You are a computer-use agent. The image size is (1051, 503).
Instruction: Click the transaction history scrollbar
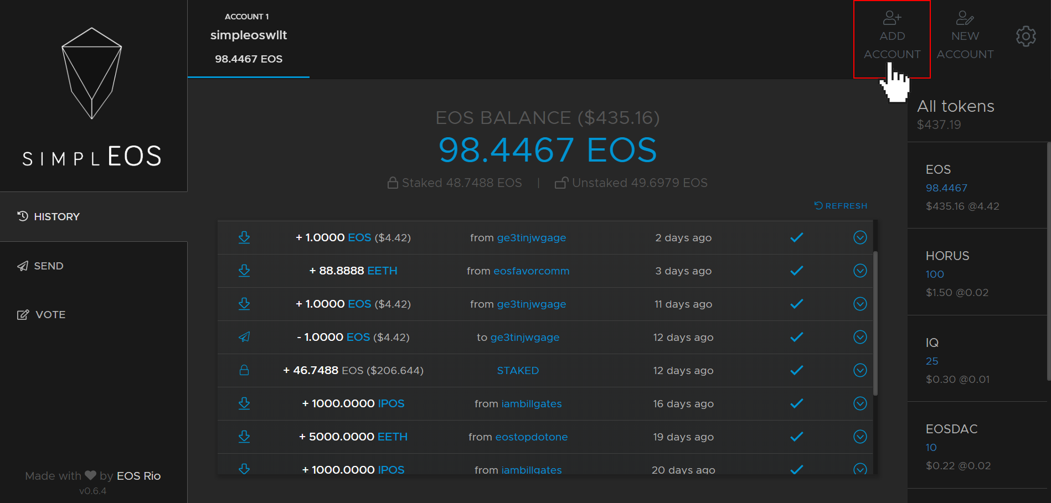[x=875, y=323]
